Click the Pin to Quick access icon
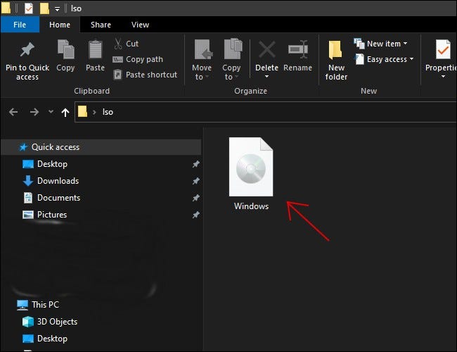Image resolution: width=457 pixels, height=352 pixels. click(27, 51)
